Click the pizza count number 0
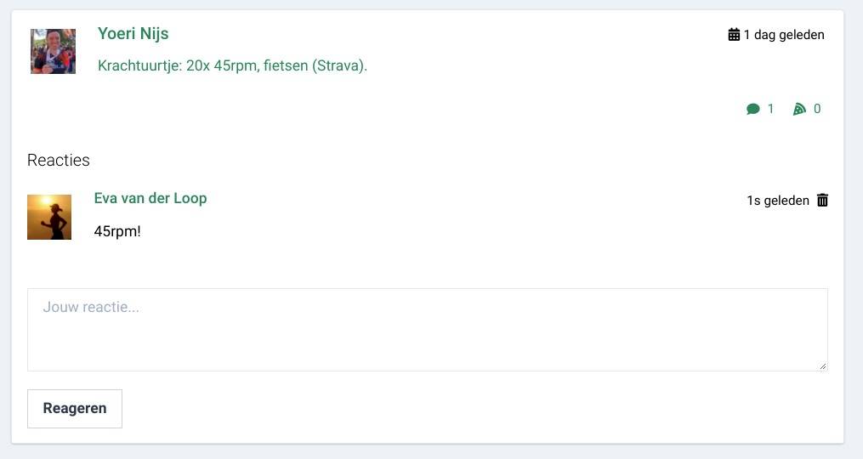 817,109
